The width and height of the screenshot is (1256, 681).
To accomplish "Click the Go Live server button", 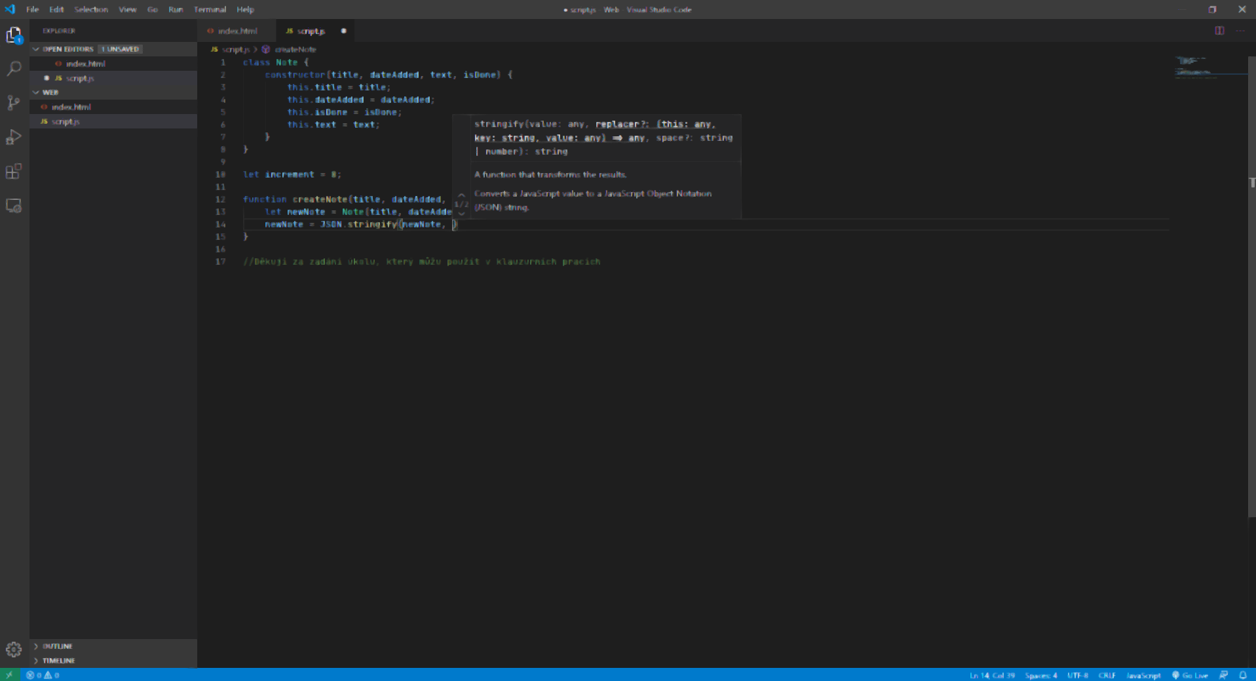I will pyautogui.click(x=1190, y=675).
